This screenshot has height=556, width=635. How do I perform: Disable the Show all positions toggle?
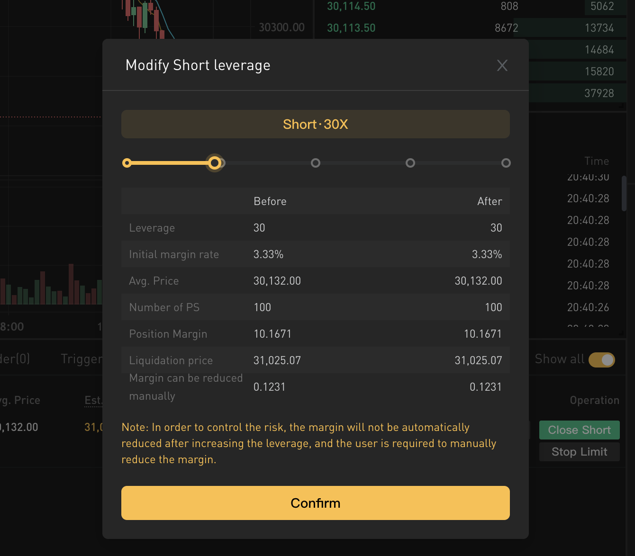point(601,360)
